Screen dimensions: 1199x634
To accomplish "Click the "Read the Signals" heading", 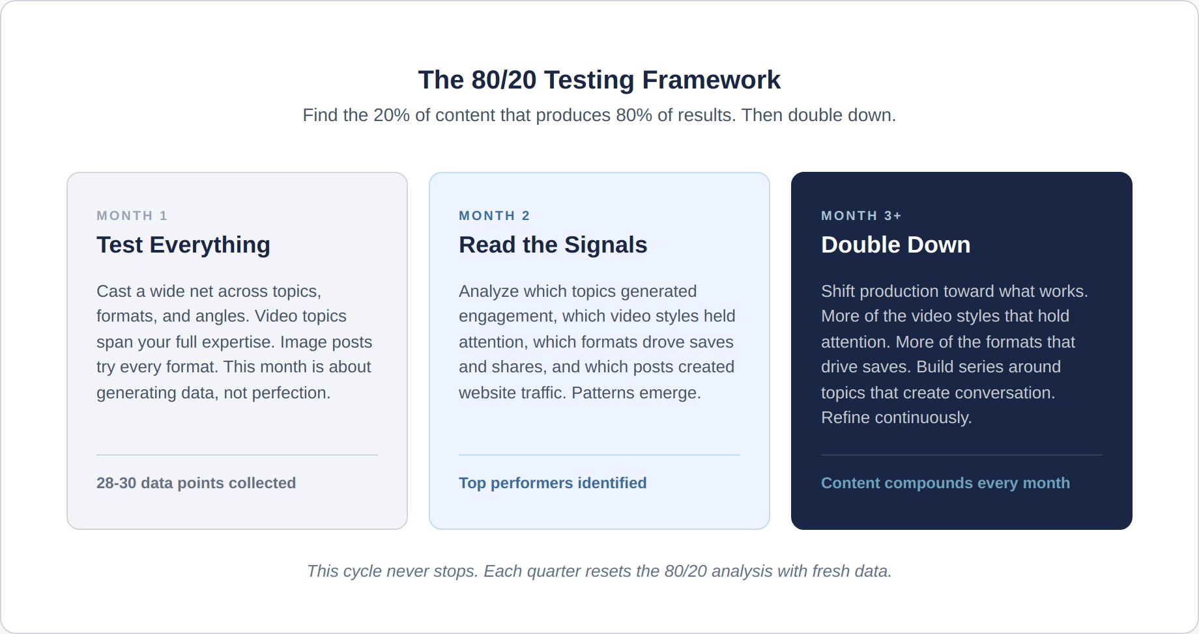I will click(x=553, y=245).
